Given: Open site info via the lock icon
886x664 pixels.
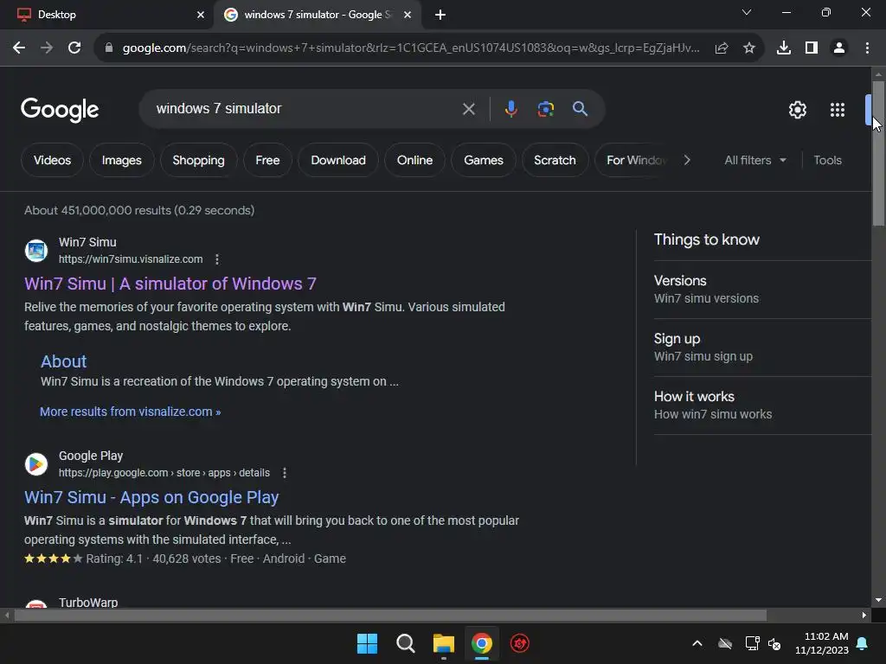Looking at the screenshot, I should pos(109,48).
